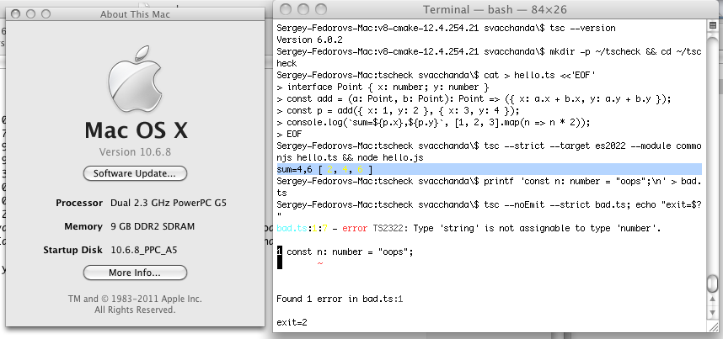Screen dimensions: 723x339
Task: Click the Terminal window resize grip
Action: click(712, 326)
